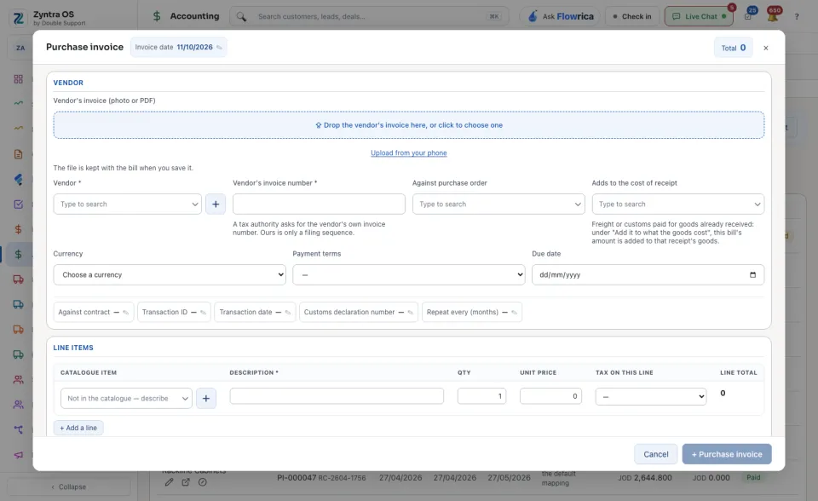Viewport: 818px width, 501px height.
Task: Click into the line item Description field
Action: (337, 396)
